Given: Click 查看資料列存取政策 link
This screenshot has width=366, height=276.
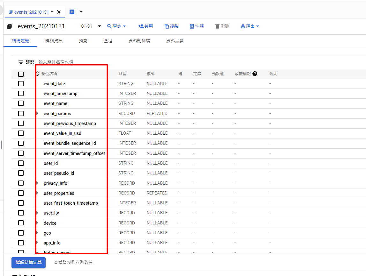Looking at the screenshot, I should tap(73, 263).
